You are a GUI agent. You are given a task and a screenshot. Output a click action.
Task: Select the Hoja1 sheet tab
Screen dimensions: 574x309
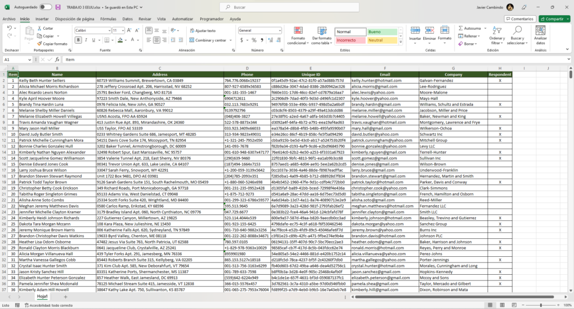click(42, 297)
